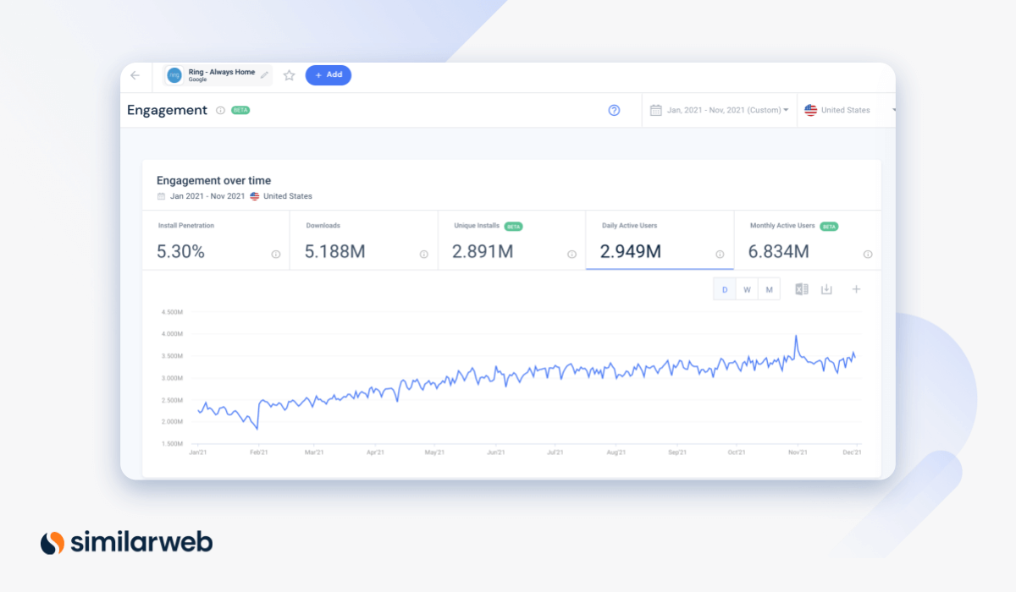Select the Install Penetration metric tab
This screenshot has width=1016, height=592.
point(216,240)
